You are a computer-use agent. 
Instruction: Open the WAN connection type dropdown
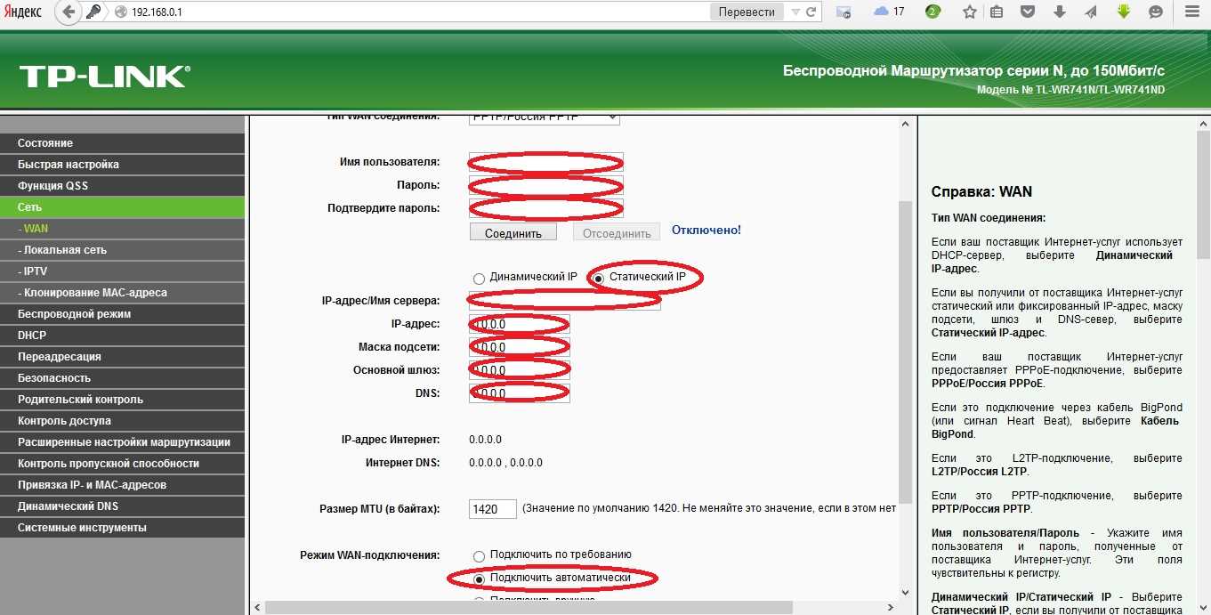point(545,117)
